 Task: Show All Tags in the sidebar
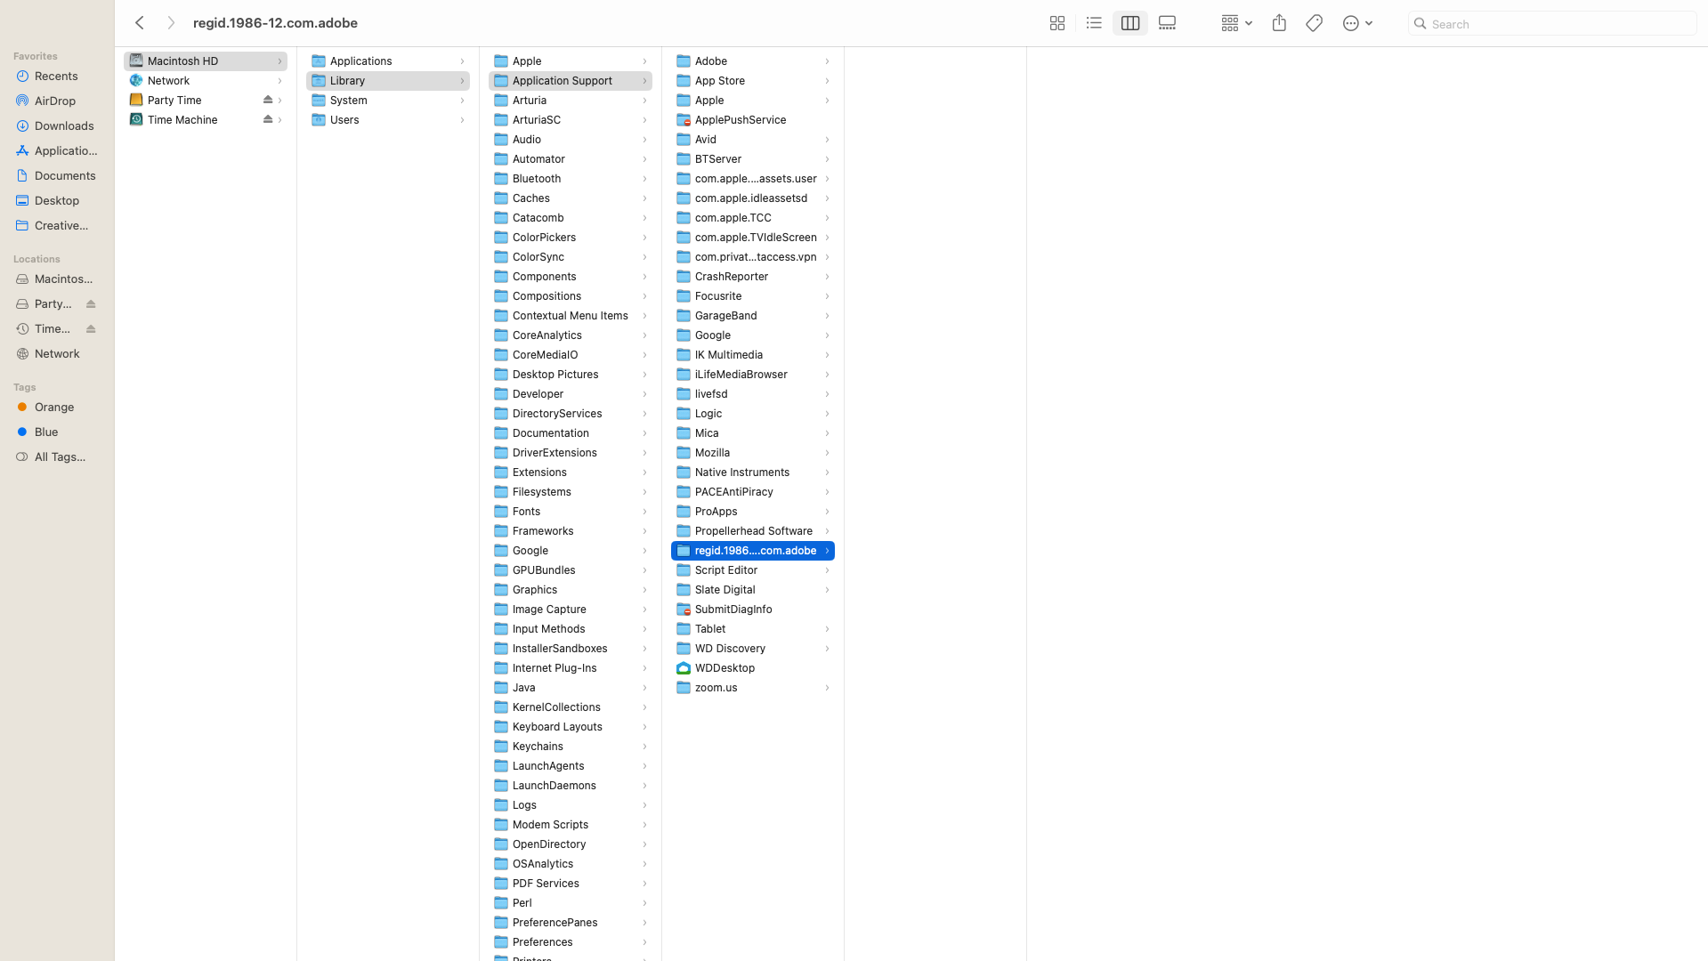coord(57,457)
